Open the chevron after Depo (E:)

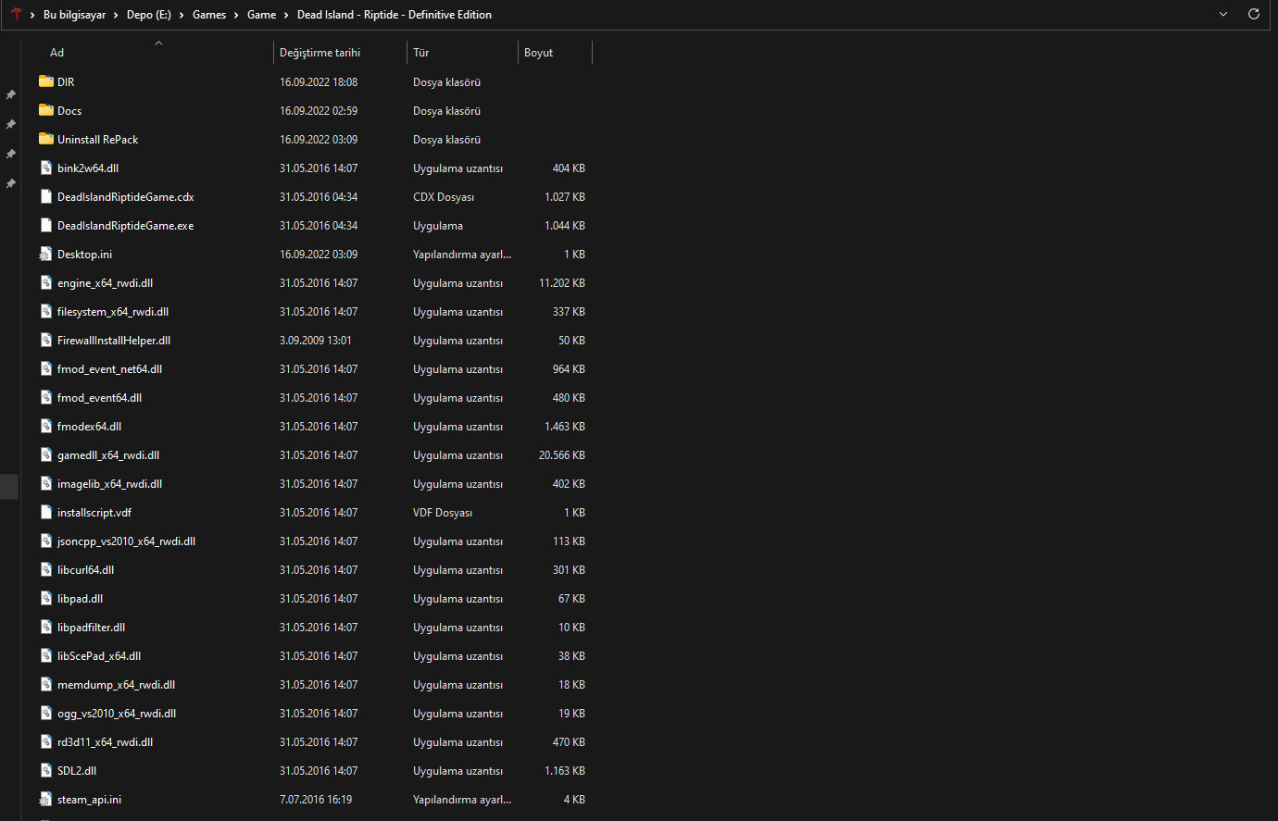pyautogui.click(x=182, y=15)
